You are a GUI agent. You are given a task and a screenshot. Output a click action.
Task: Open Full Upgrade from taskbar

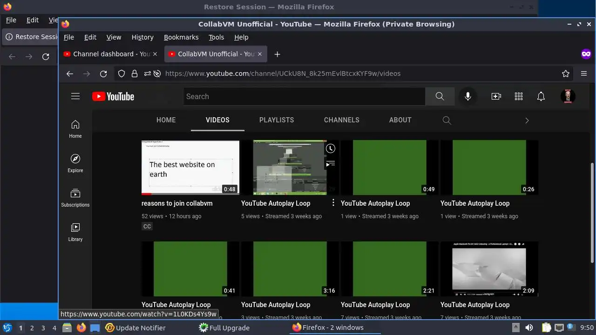click(224, 328)
